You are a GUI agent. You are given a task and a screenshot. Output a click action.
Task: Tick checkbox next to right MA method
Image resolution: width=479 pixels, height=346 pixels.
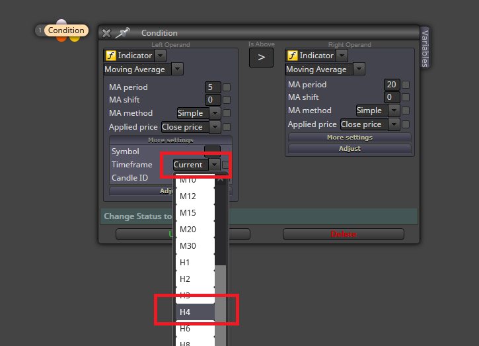pos(406,110)
